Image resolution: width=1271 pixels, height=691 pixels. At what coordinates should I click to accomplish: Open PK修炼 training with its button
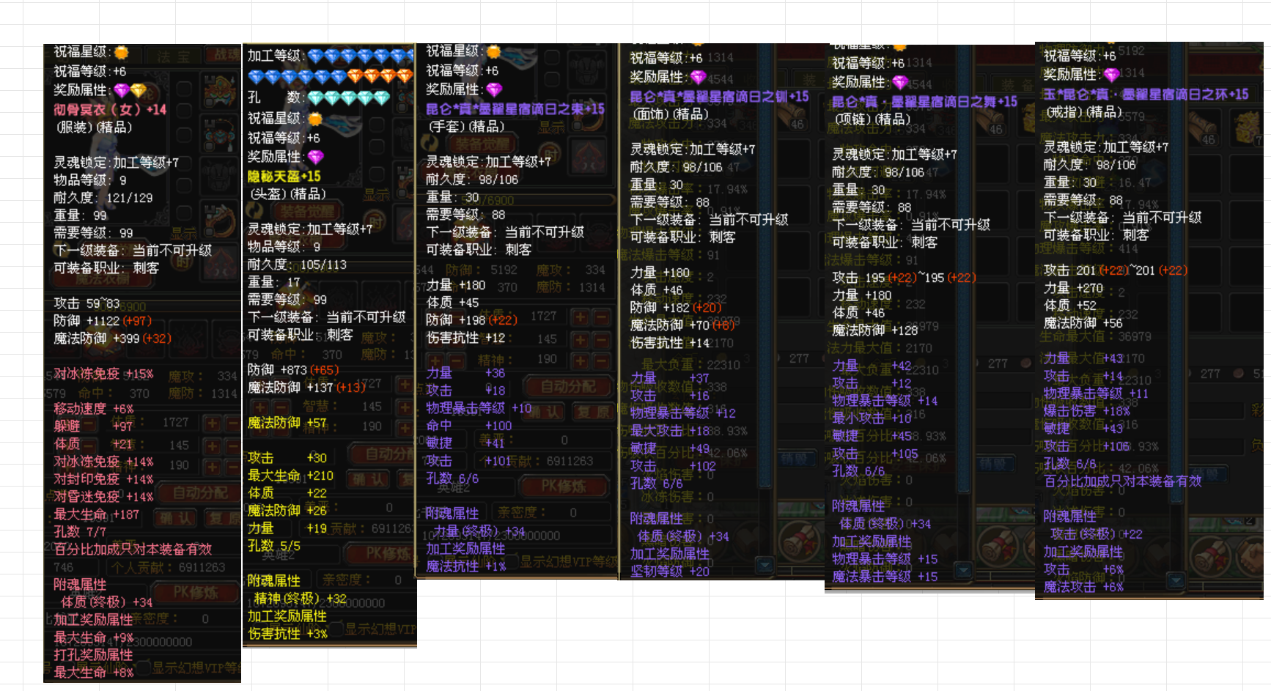564,487
